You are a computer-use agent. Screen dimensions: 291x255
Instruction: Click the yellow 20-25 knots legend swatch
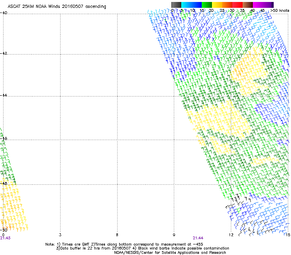(x=217, y=5)
